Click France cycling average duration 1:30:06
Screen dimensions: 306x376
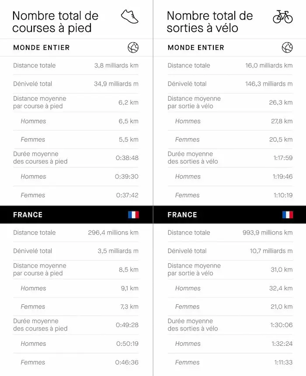(x=282, y=325)
